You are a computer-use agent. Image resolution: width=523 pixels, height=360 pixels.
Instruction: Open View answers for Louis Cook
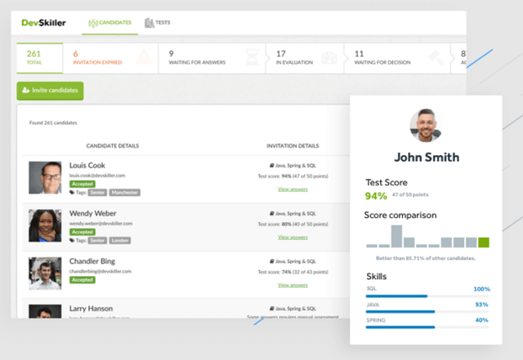click(x=293, y=189)
